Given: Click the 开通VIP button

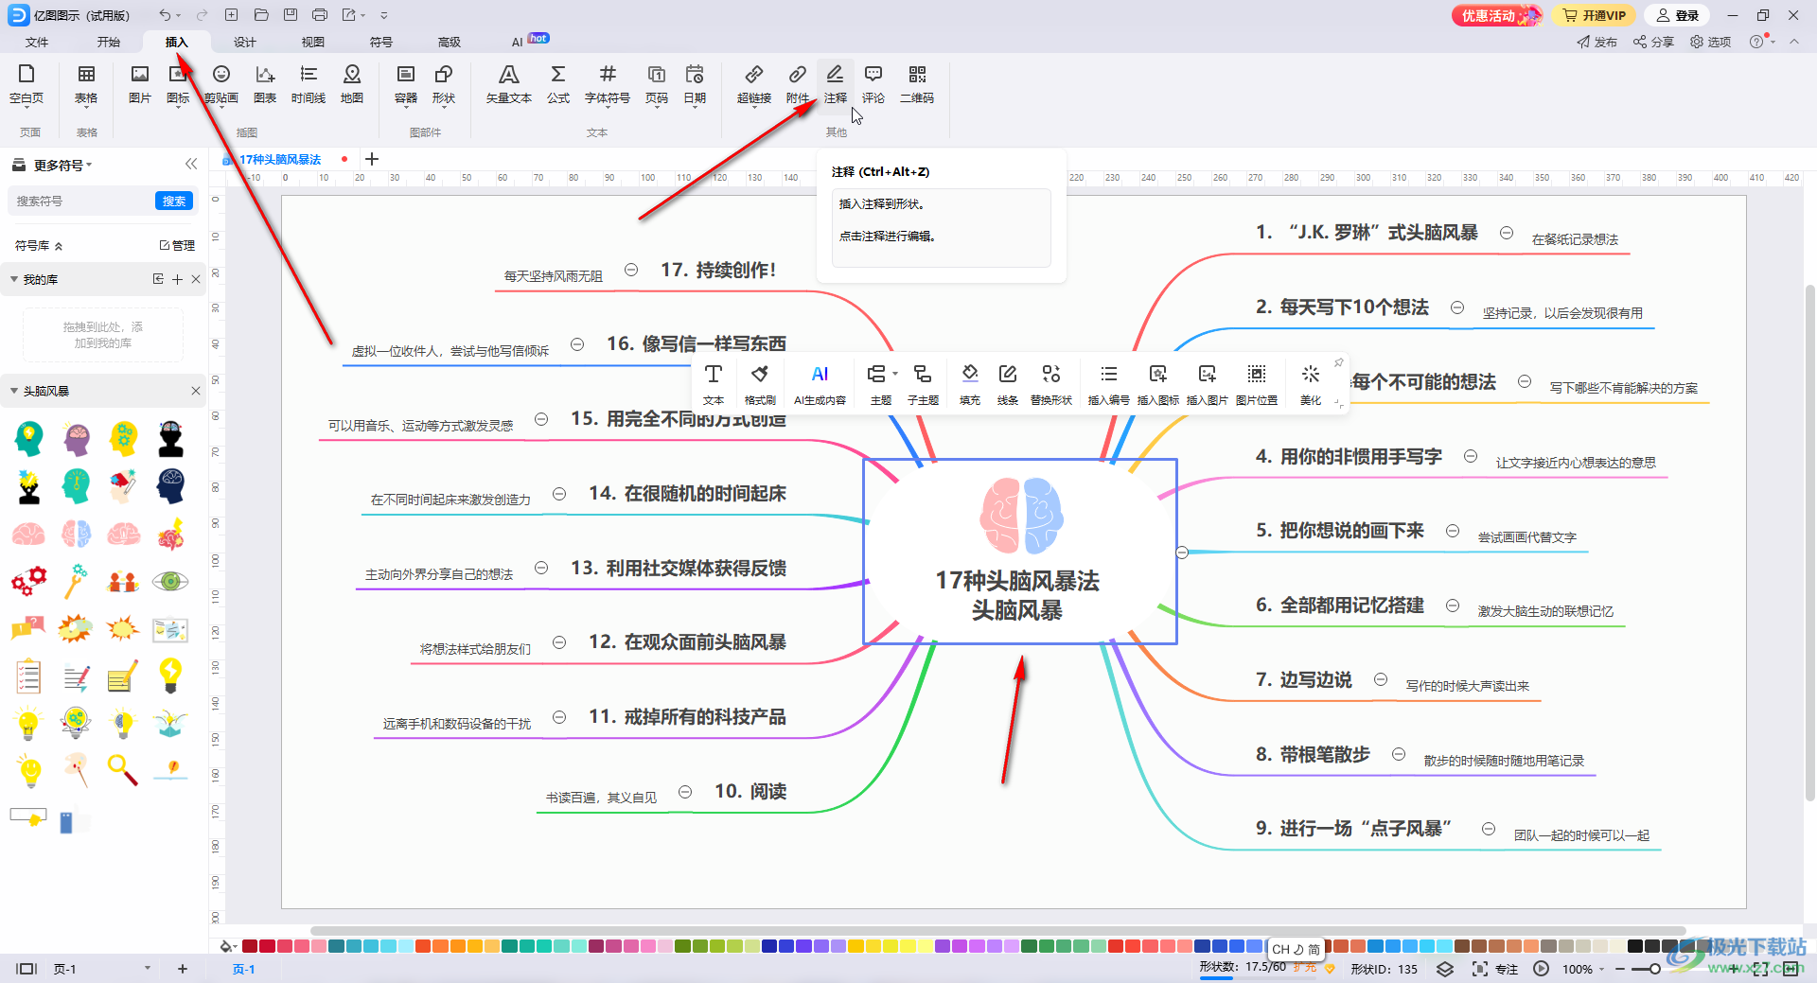Looking at the screenshot, I should coord(1595,15).
